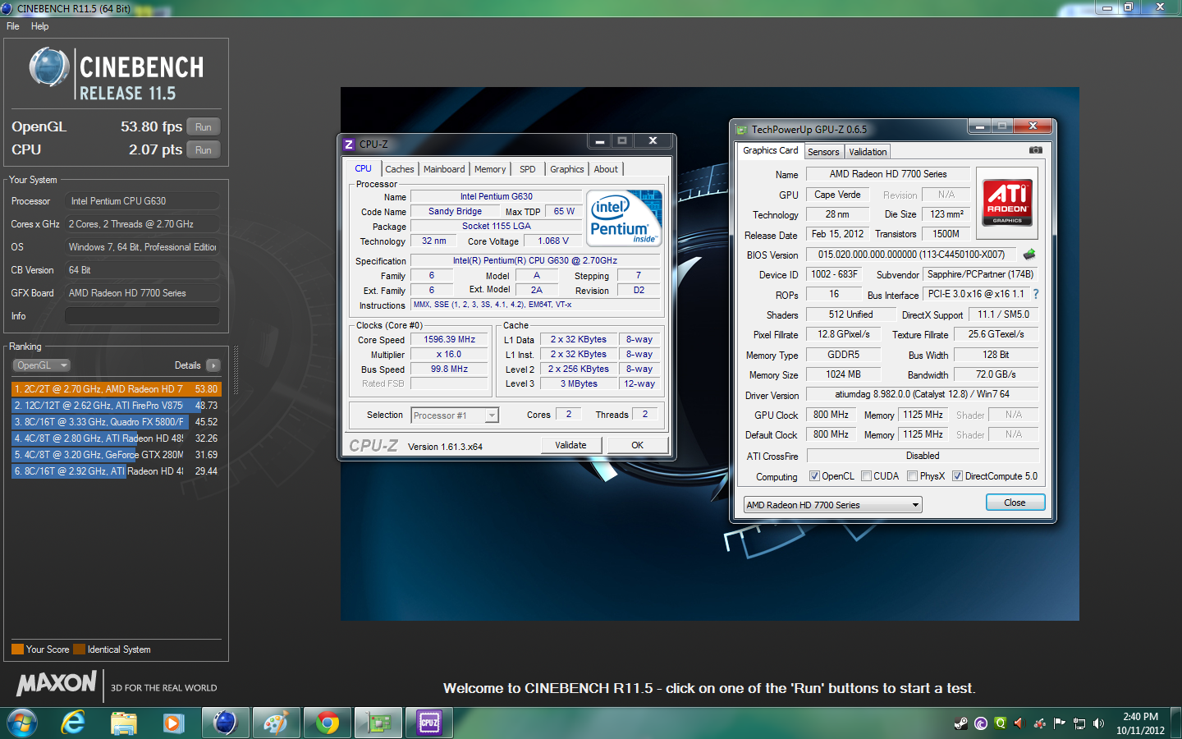This screenshot has height=739, width=1182.
Task: Switch to Cinebench taskbar button
Action: click(225, 723)
